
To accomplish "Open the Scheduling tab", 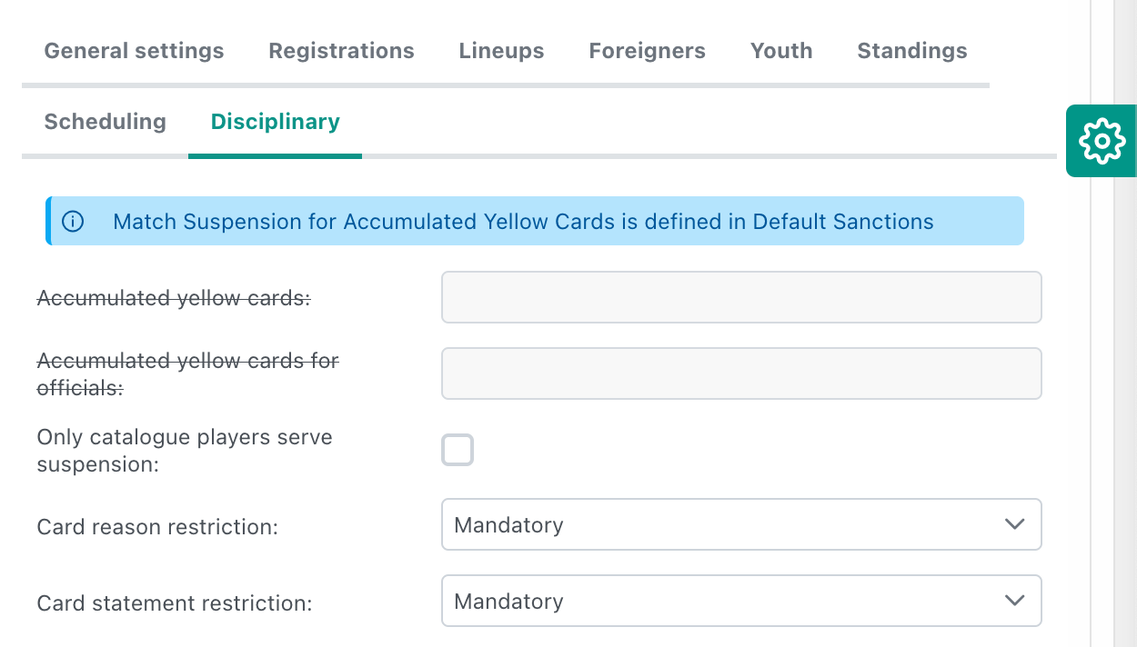I will click(105, 122).
